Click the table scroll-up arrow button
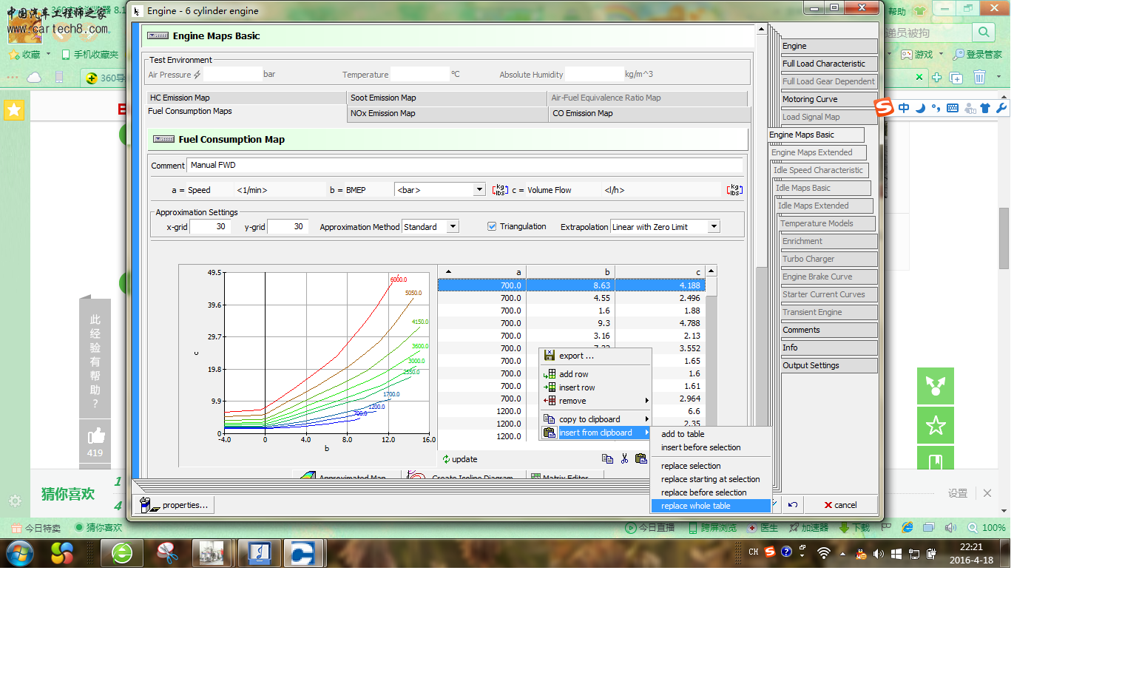 tap(711, 271)
